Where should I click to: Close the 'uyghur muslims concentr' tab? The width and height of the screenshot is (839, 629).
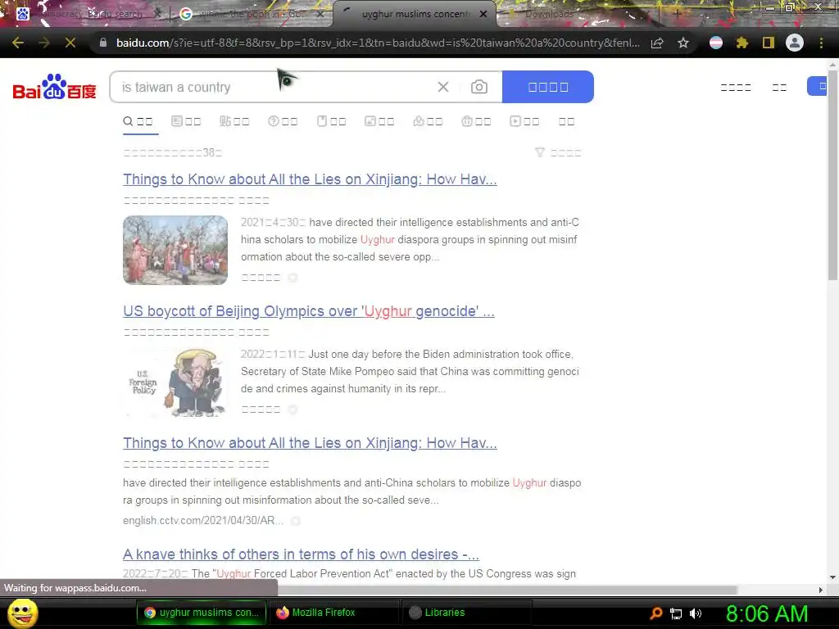pyautogui.click(x=483, y=14)
